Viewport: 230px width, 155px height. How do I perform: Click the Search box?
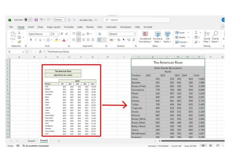(x=137, y=20)
